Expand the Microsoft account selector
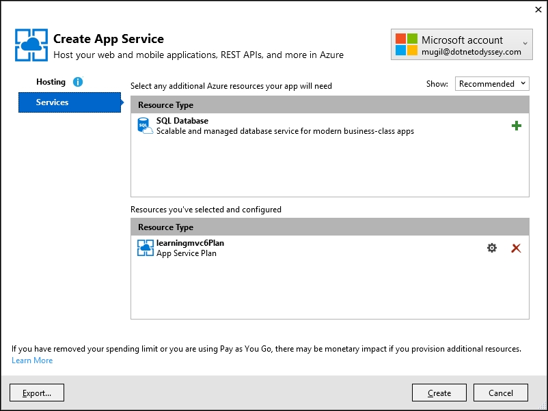This screenshot has width=548, height=411. pyautogui.click(x=462, y=44)
